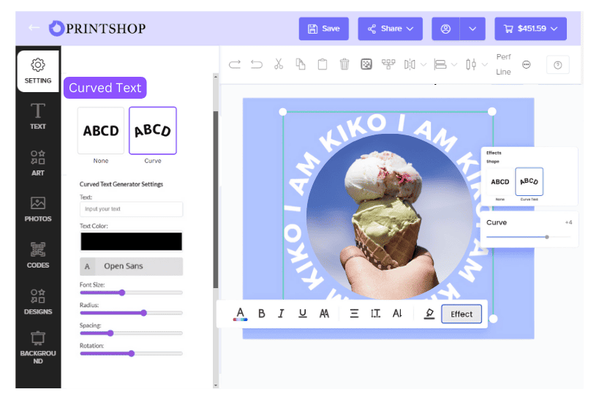The height and width of the screenshot is (400, 599).
Task: Click the letter spacing icon
Action: [397, 314]
